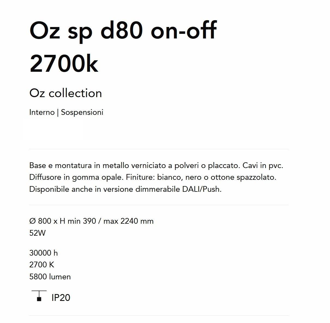Click the 2700k heading line
Viewport: 330px width, 323px height.
pyautogui.click(x=64, y=64)
